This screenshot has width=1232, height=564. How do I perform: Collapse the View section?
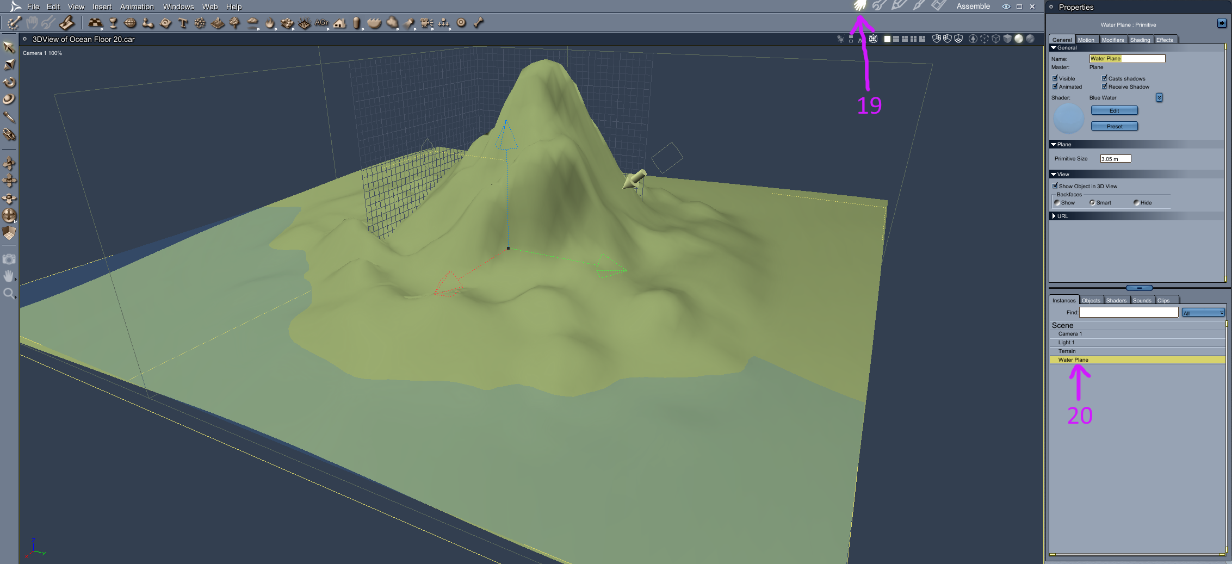tap(1054, 175)
